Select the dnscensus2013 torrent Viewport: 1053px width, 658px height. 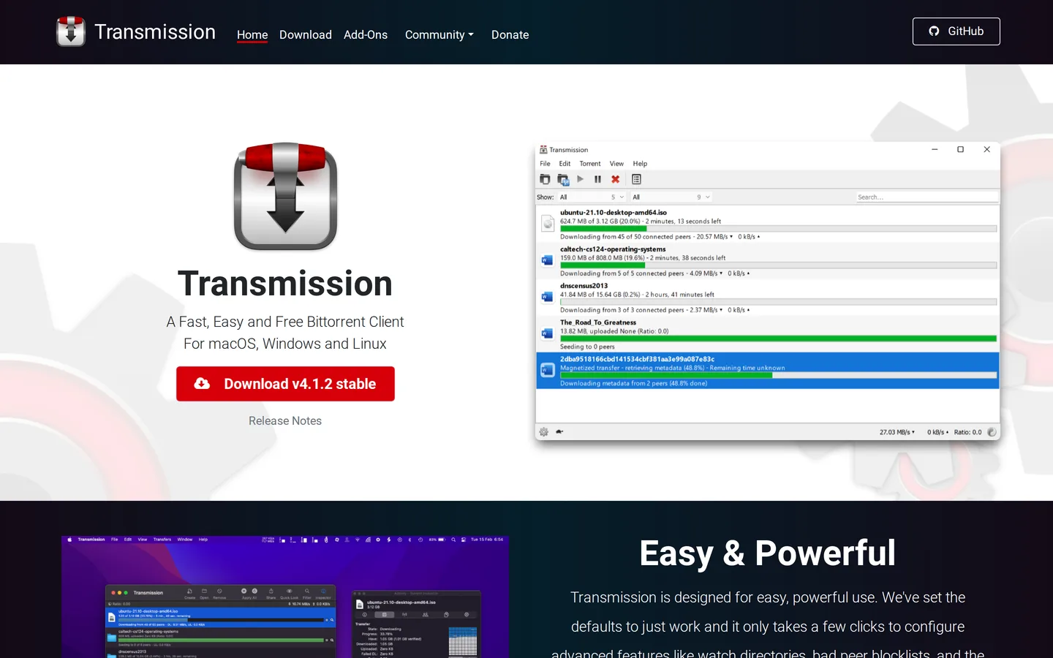coord(768,297)
